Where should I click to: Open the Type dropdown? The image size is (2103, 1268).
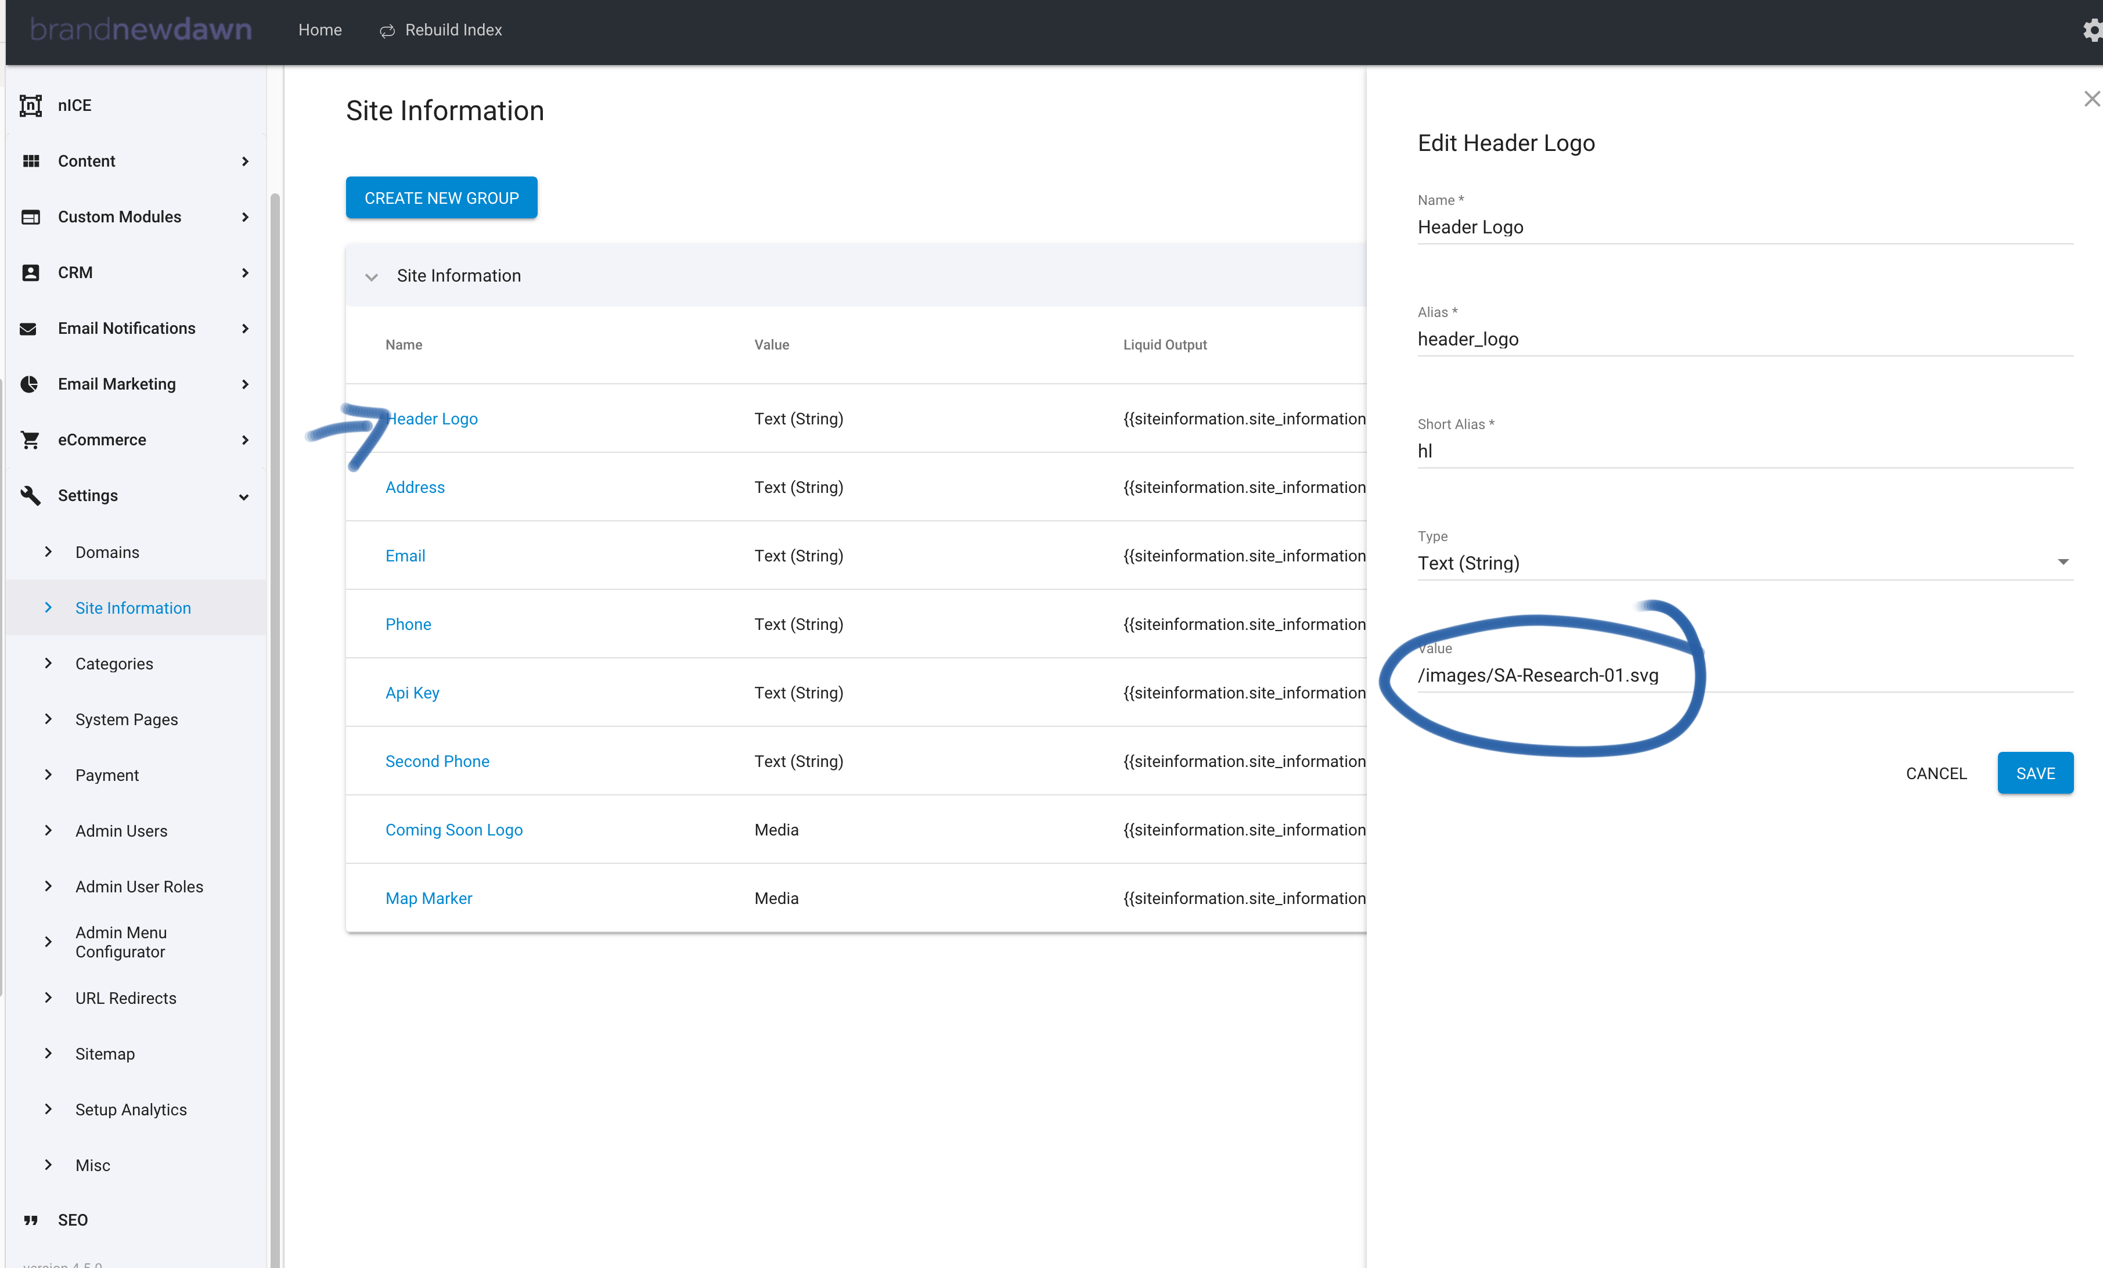pos(1745,563)
